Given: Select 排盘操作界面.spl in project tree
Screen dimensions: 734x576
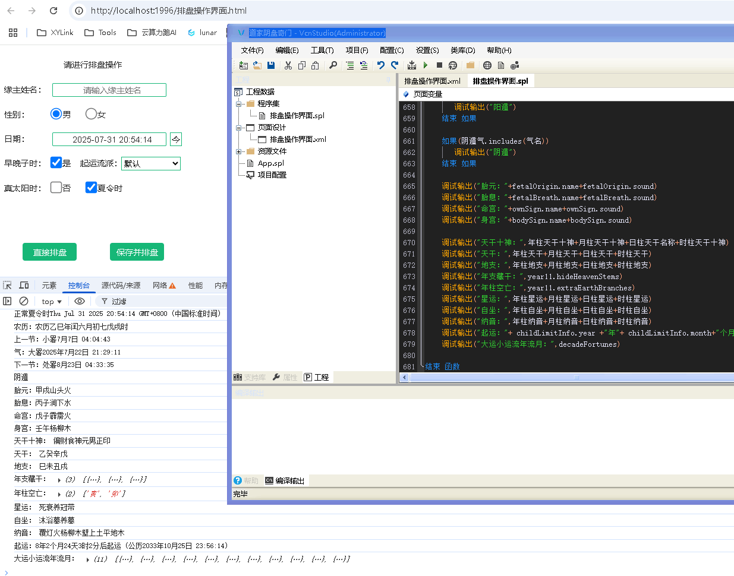Looking at the screenshot, I should (297, 116).
